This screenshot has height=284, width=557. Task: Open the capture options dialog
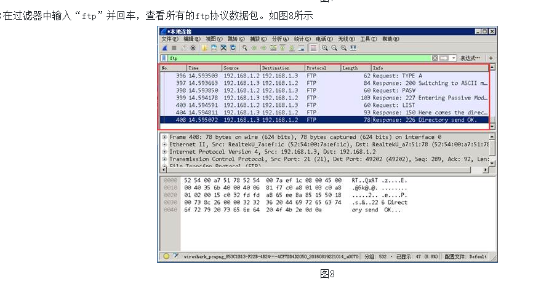click(x=193, y=48)
